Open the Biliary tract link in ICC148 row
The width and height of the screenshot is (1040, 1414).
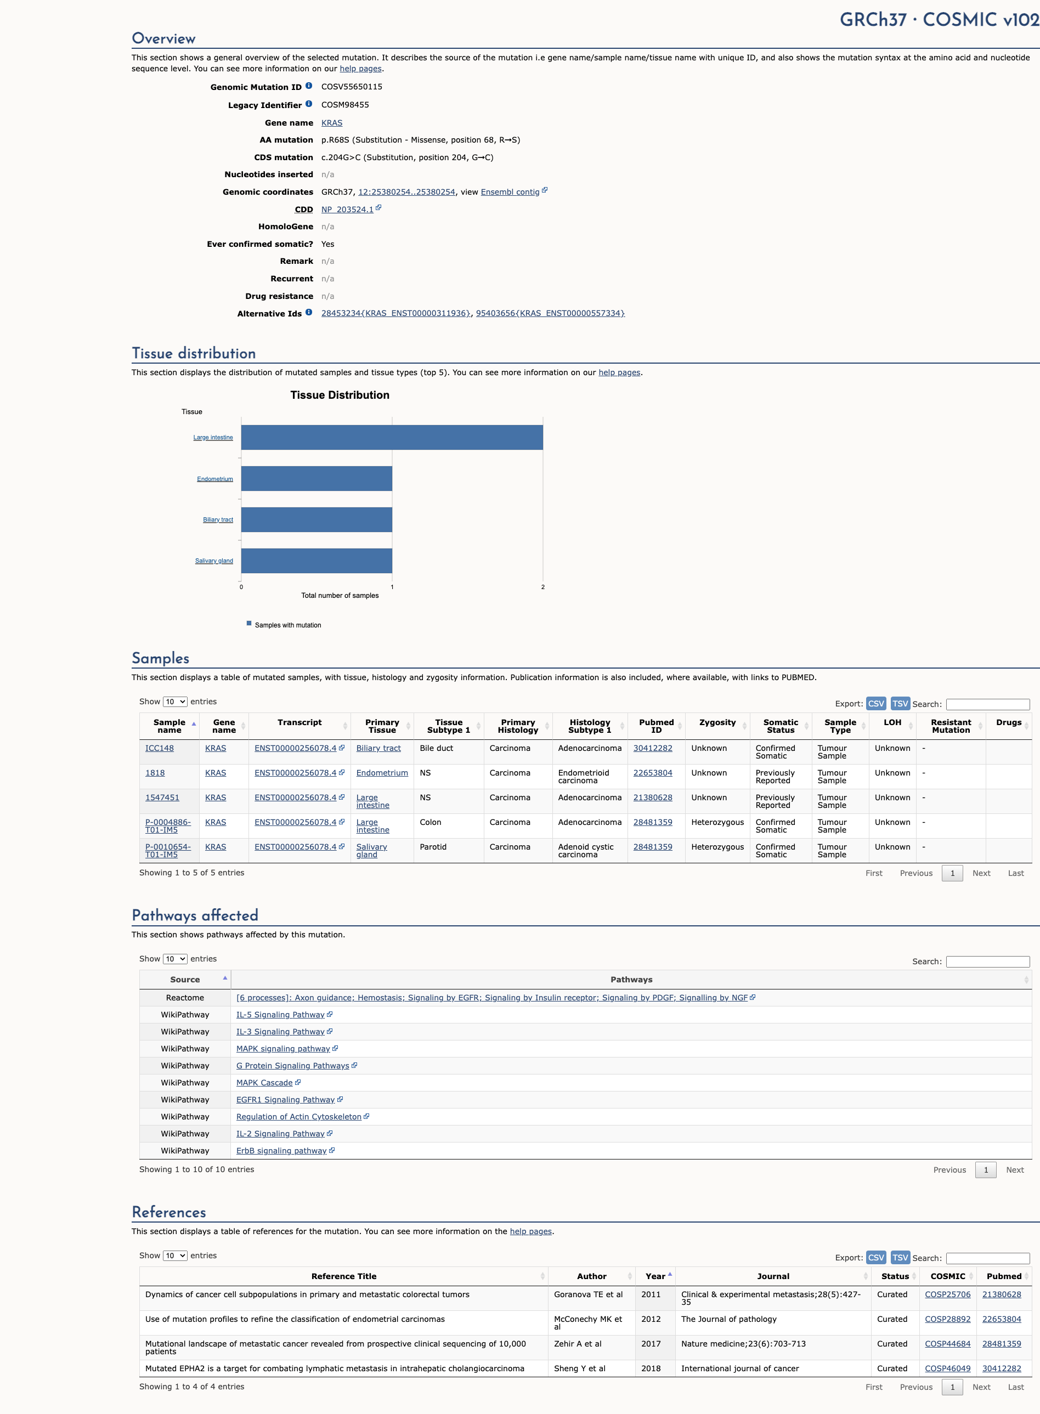point(378,748)
